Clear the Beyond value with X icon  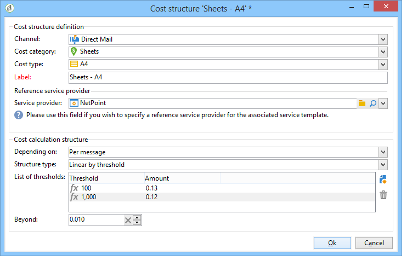(x=128, y=220)
